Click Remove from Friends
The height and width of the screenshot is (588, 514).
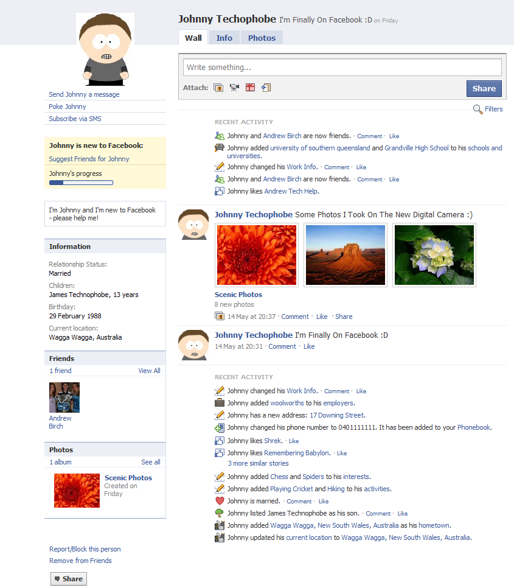[80, 561]
